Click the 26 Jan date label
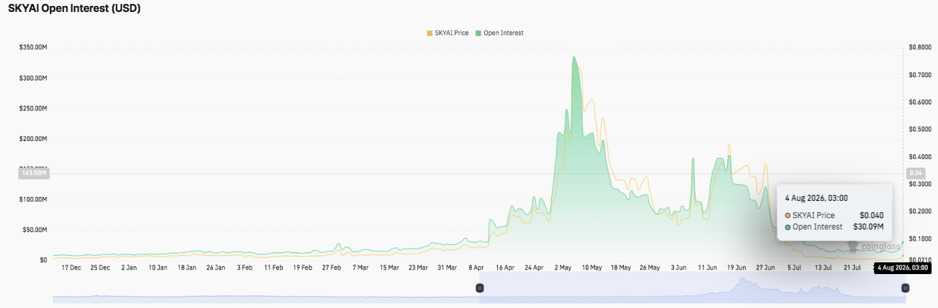The image size is (938, 308). [216, 267]
